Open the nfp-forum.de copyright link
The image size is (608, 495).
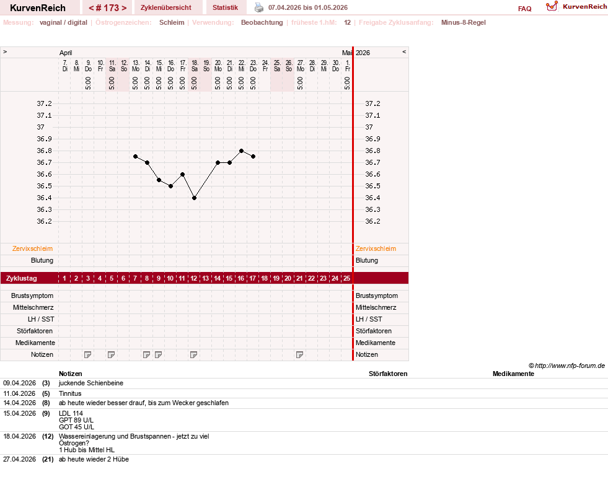click(x=566, y=366)
